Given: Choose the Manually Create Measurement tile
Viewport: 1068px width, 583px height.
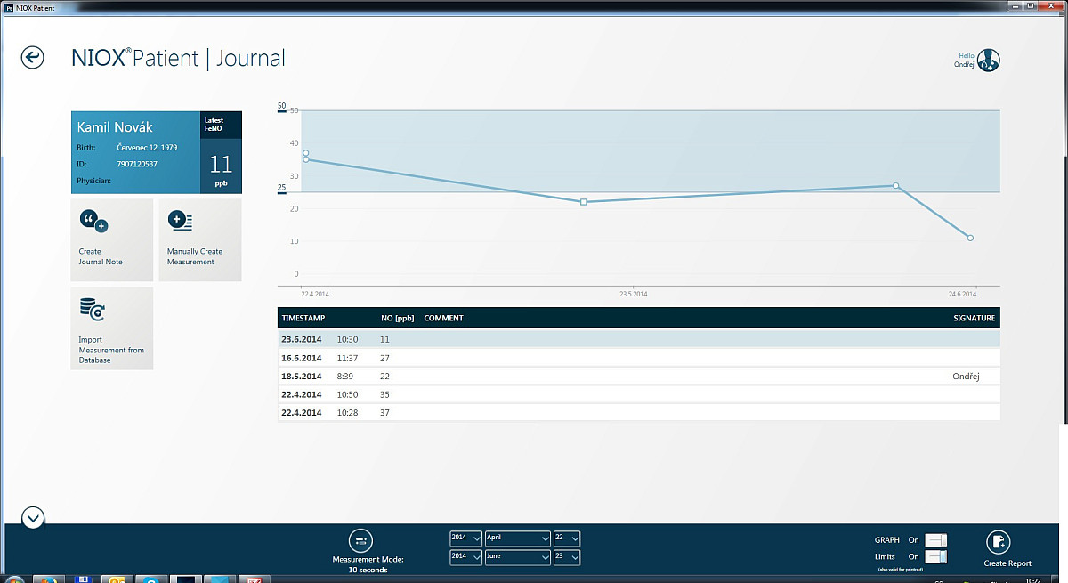Looking at the screenshot, I should (200, 240).
